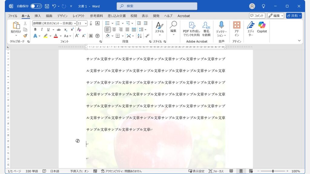Click the Cut scissors icon
This screenshot has width=310, height=174.
[25, 23]
